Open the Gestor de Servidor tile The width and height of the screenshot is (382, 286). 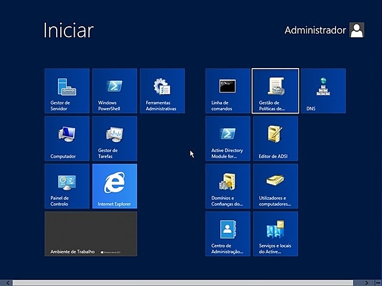[x=67, y=91]
